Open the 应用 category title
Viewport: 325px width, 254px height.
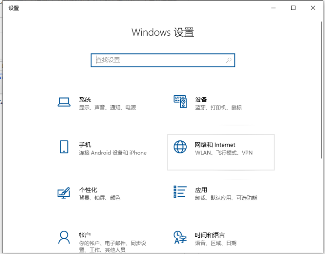click(x=201, y=190)
